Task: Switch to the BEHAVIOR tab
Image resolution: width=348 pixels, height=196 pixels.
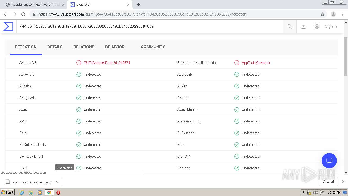Action: pos(115,47)
